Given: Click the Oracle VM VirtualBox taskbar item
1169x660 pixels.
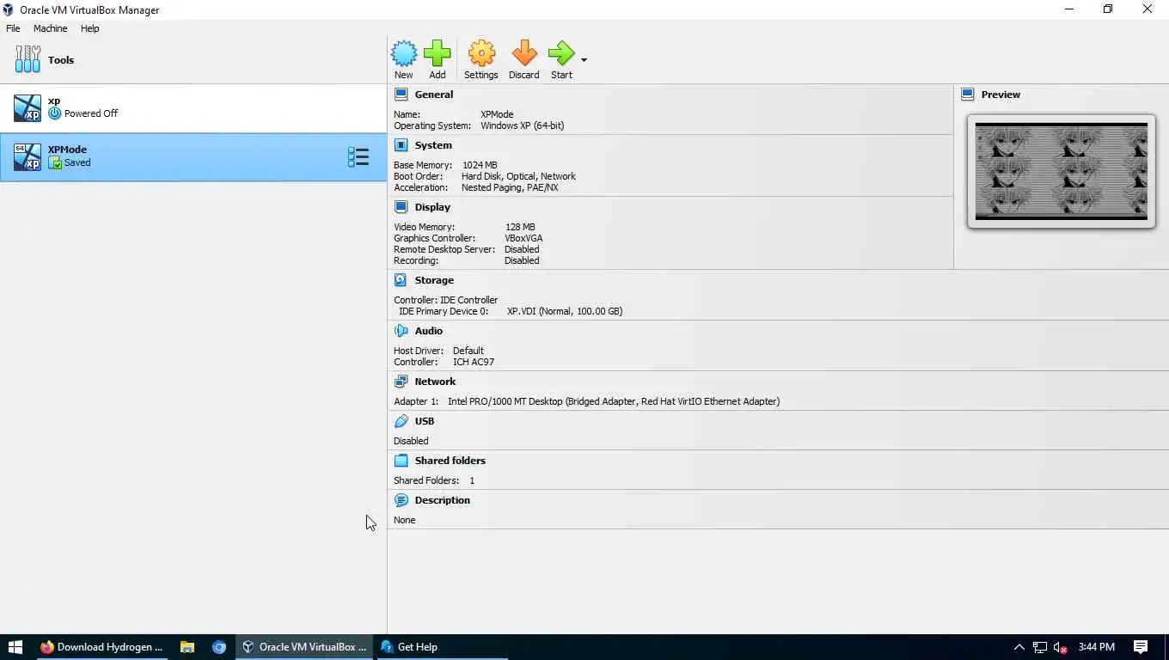Looking at the screenshot, I should click(x=305, y=647).
